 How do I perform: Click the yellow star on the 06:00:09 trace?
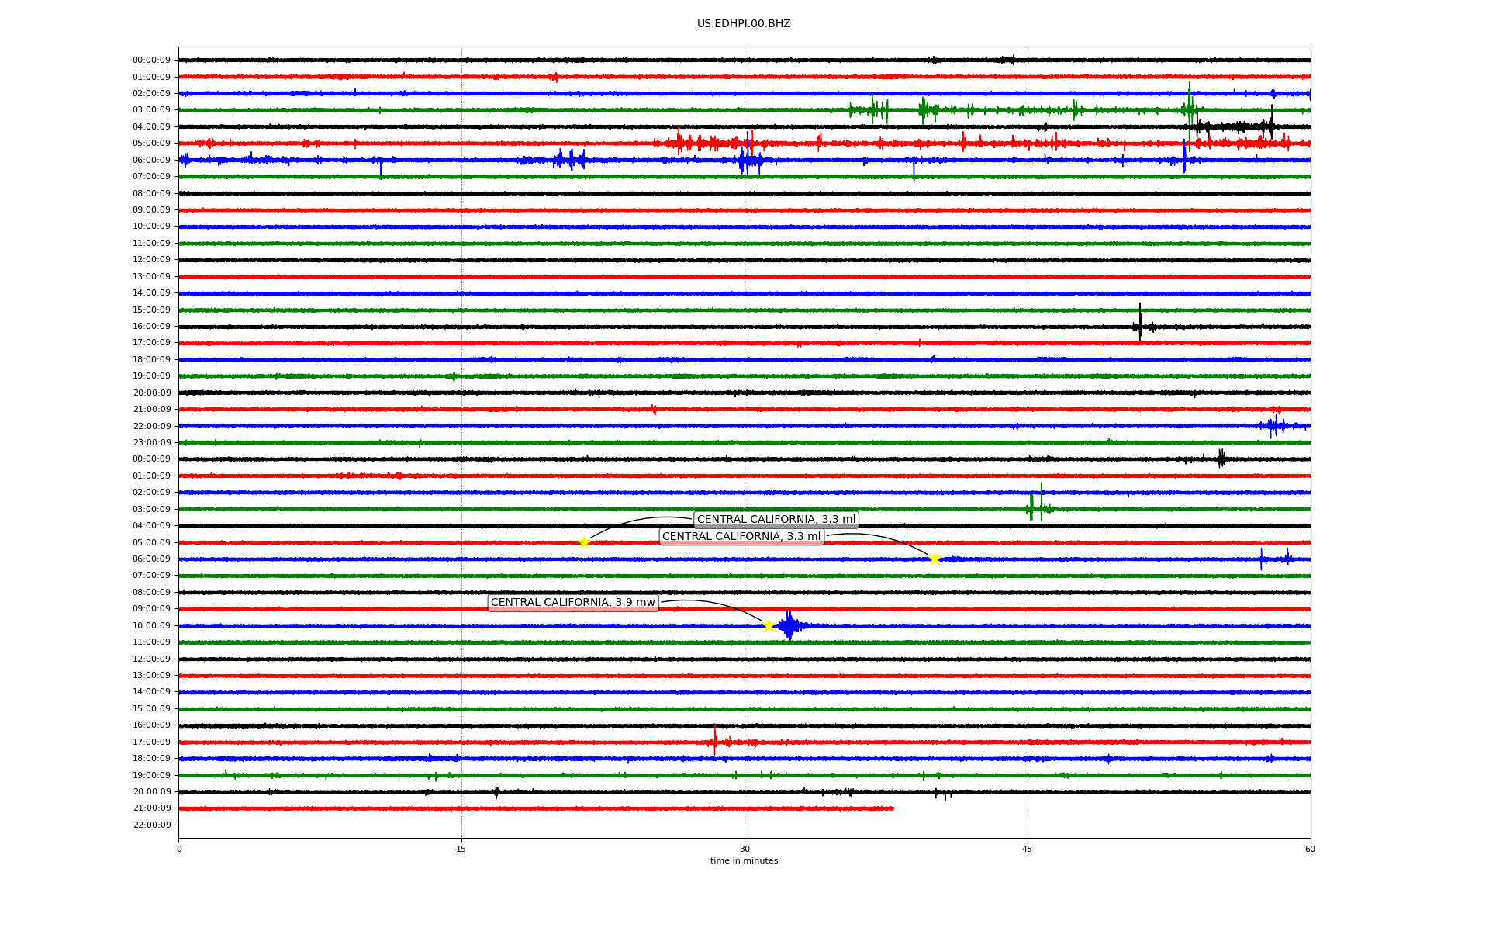point(935,559)
